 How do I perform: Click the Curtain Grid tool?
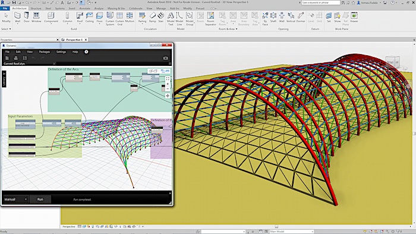point(119,18)
